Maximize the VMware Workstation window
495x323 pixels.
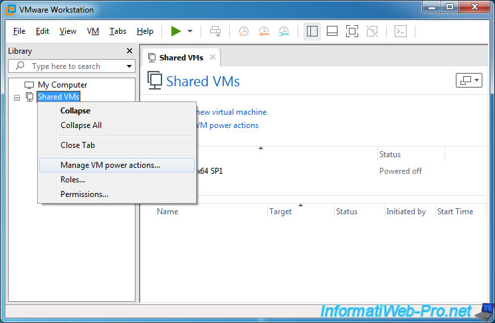(450, 7)
